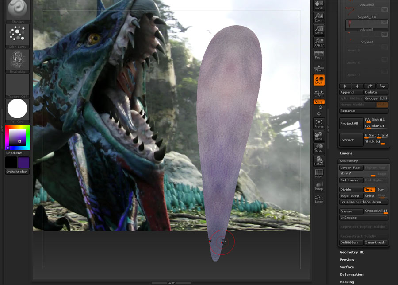Move subtool down with the down arrow
The image size is (398, 285).
pyautogui.click(x=357, y=86)
